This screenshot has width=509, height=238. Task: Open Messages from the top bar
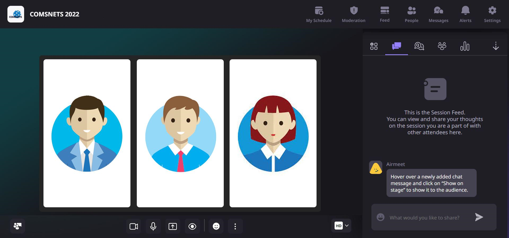point(438,14)
